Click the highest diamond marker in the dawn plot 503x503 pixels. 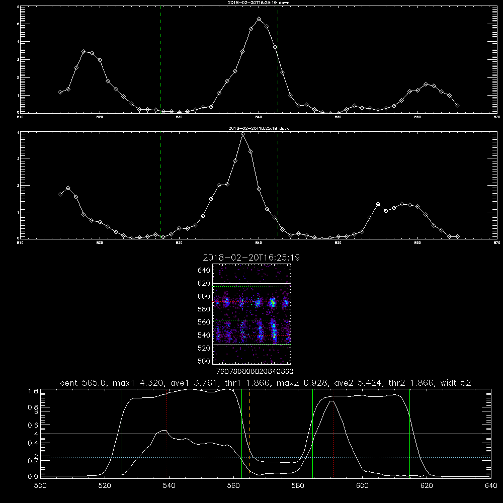259,19
